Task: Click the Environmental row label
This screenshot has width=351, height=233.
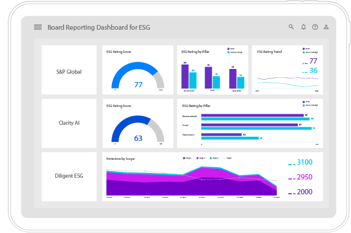Action: [x=190, y=116]
